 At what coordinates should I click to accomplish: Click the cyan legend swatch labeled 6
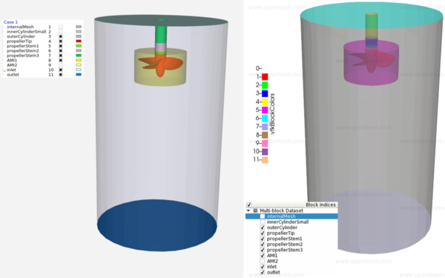point(265,119)
